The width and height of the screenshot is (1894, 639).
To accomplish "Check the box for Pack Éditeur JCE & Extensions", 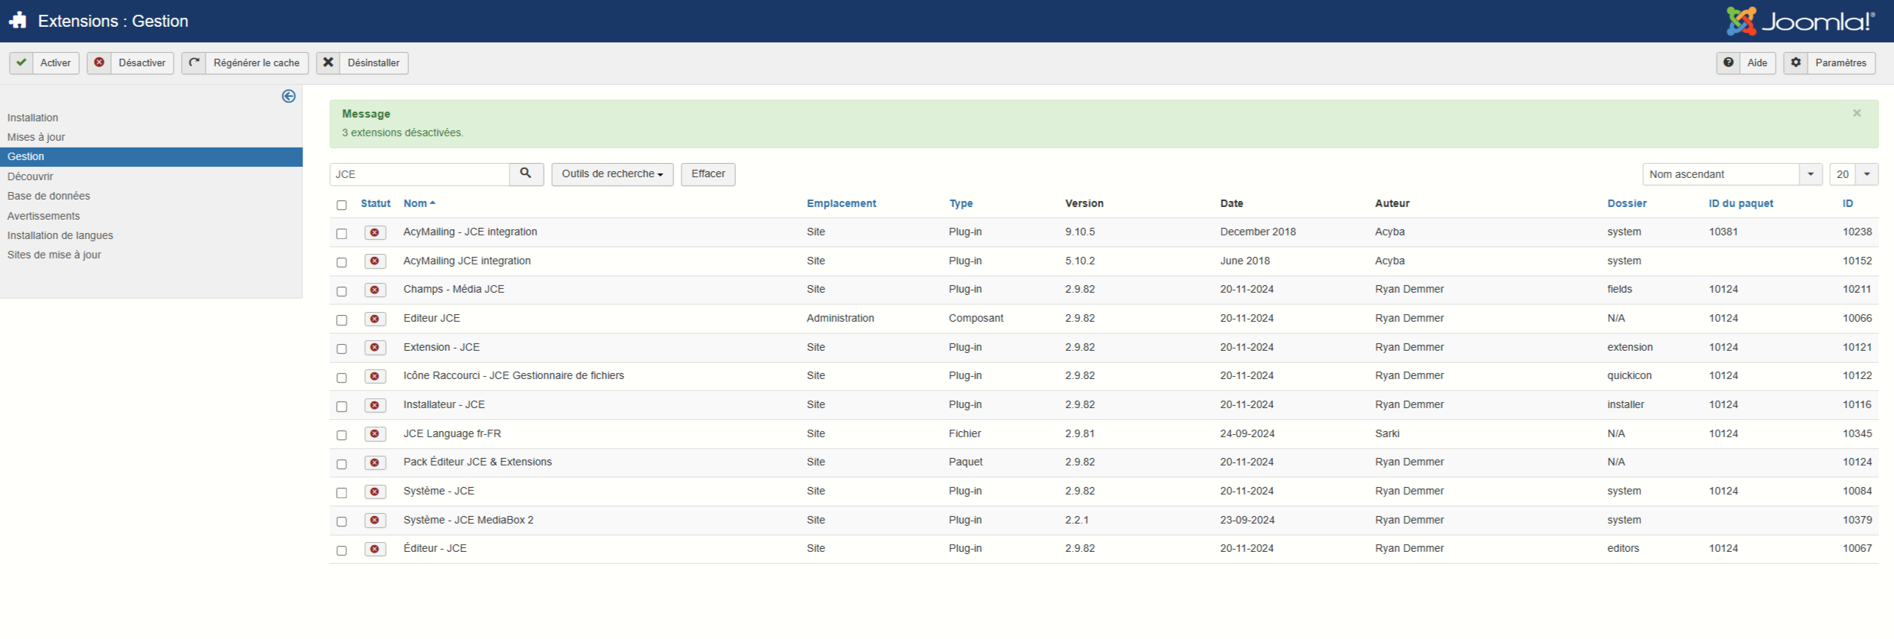I will (342, 464).
